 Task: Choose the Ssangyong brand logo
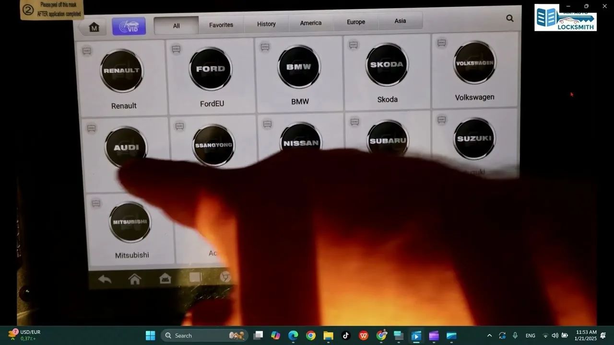(213, 145)
